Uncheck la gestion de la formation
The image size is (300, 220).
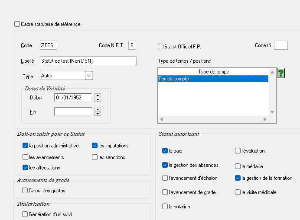click(238, 178)
